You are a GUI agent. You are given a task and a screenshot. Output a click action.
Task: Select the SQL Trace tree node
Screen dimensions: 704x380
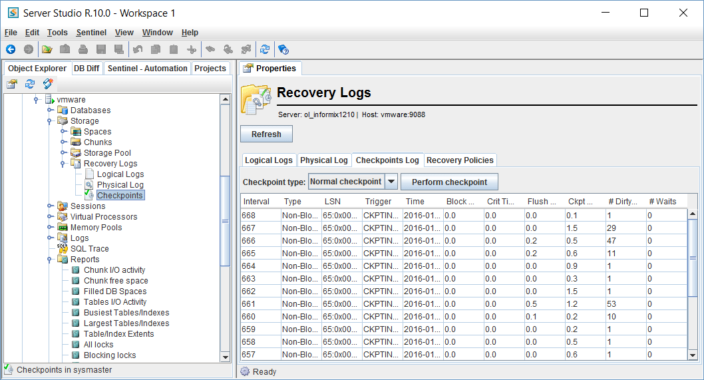89,249
